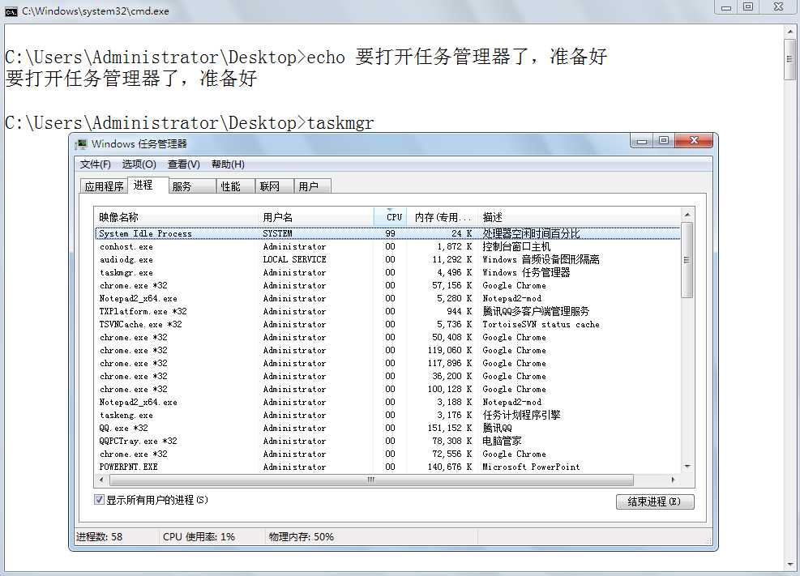
Task: Click LOCAL SERVICE user name cell
Action: [x=294, y=259]
